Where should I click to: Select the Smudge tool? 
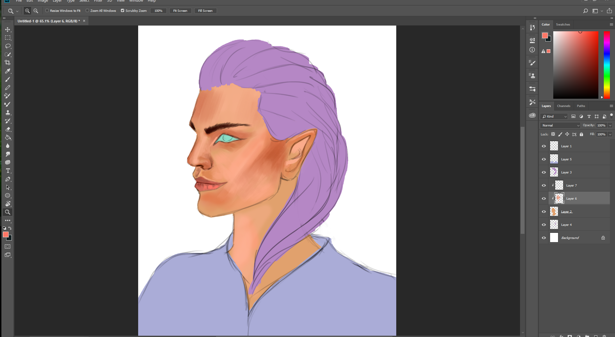pyautogui.click(x=8, y=154)
